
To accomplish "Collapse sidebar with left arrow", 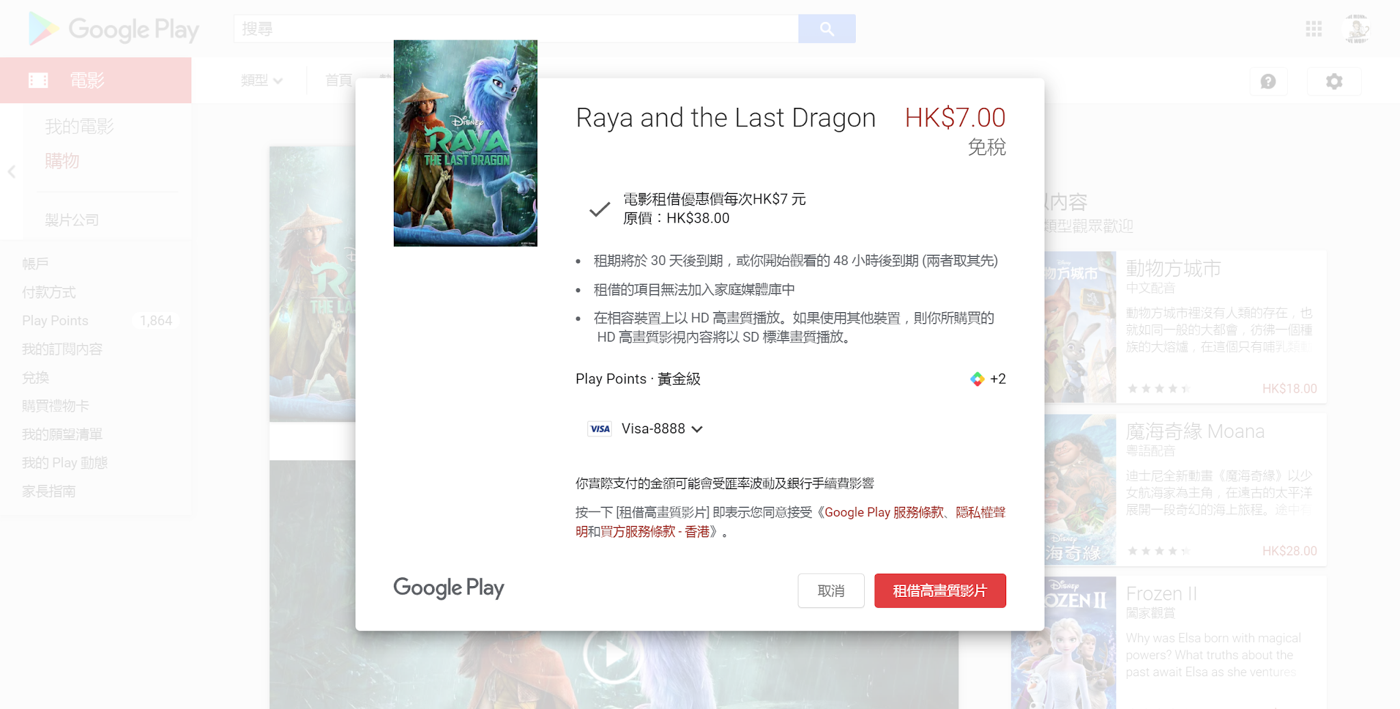I will [12, 172].
